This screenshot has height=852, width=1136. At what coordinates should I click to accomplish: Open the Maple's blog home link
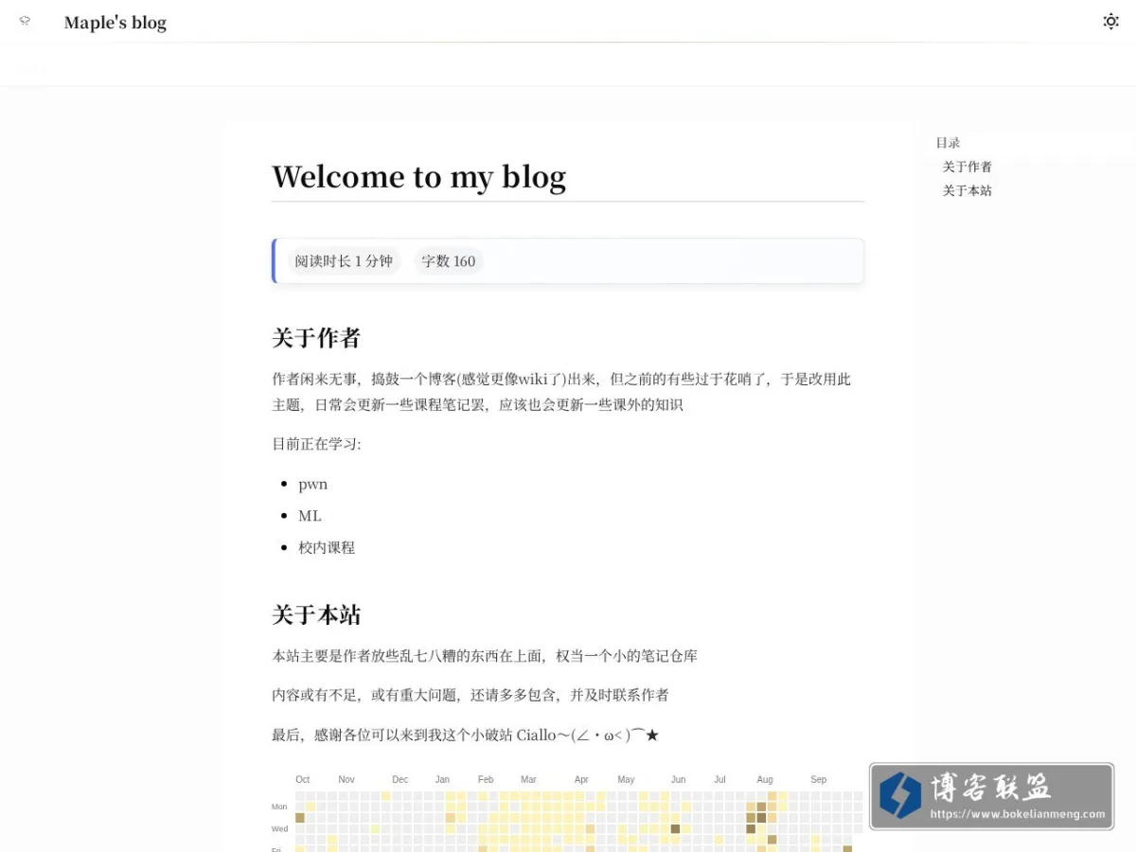[x=115, y=23]
